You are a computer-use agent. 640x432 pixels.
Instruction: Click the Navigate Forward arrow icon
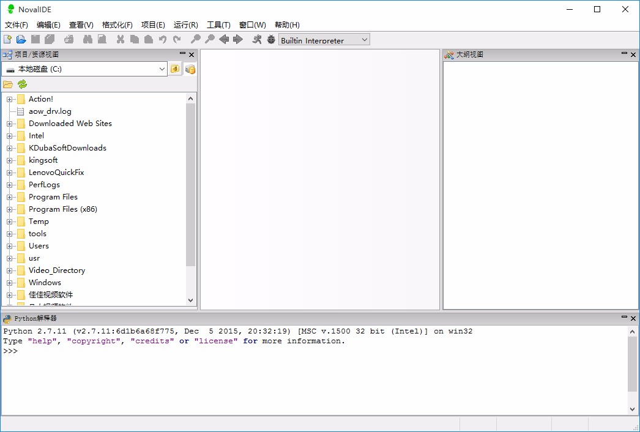(x=238, y=40)
